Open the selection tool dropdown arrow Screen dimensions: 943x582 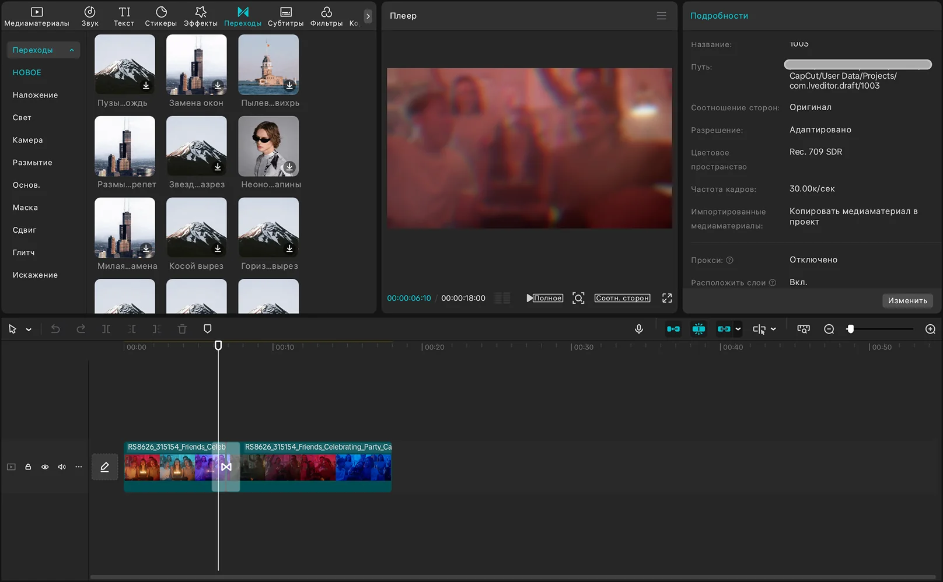[x=29, y=329]
